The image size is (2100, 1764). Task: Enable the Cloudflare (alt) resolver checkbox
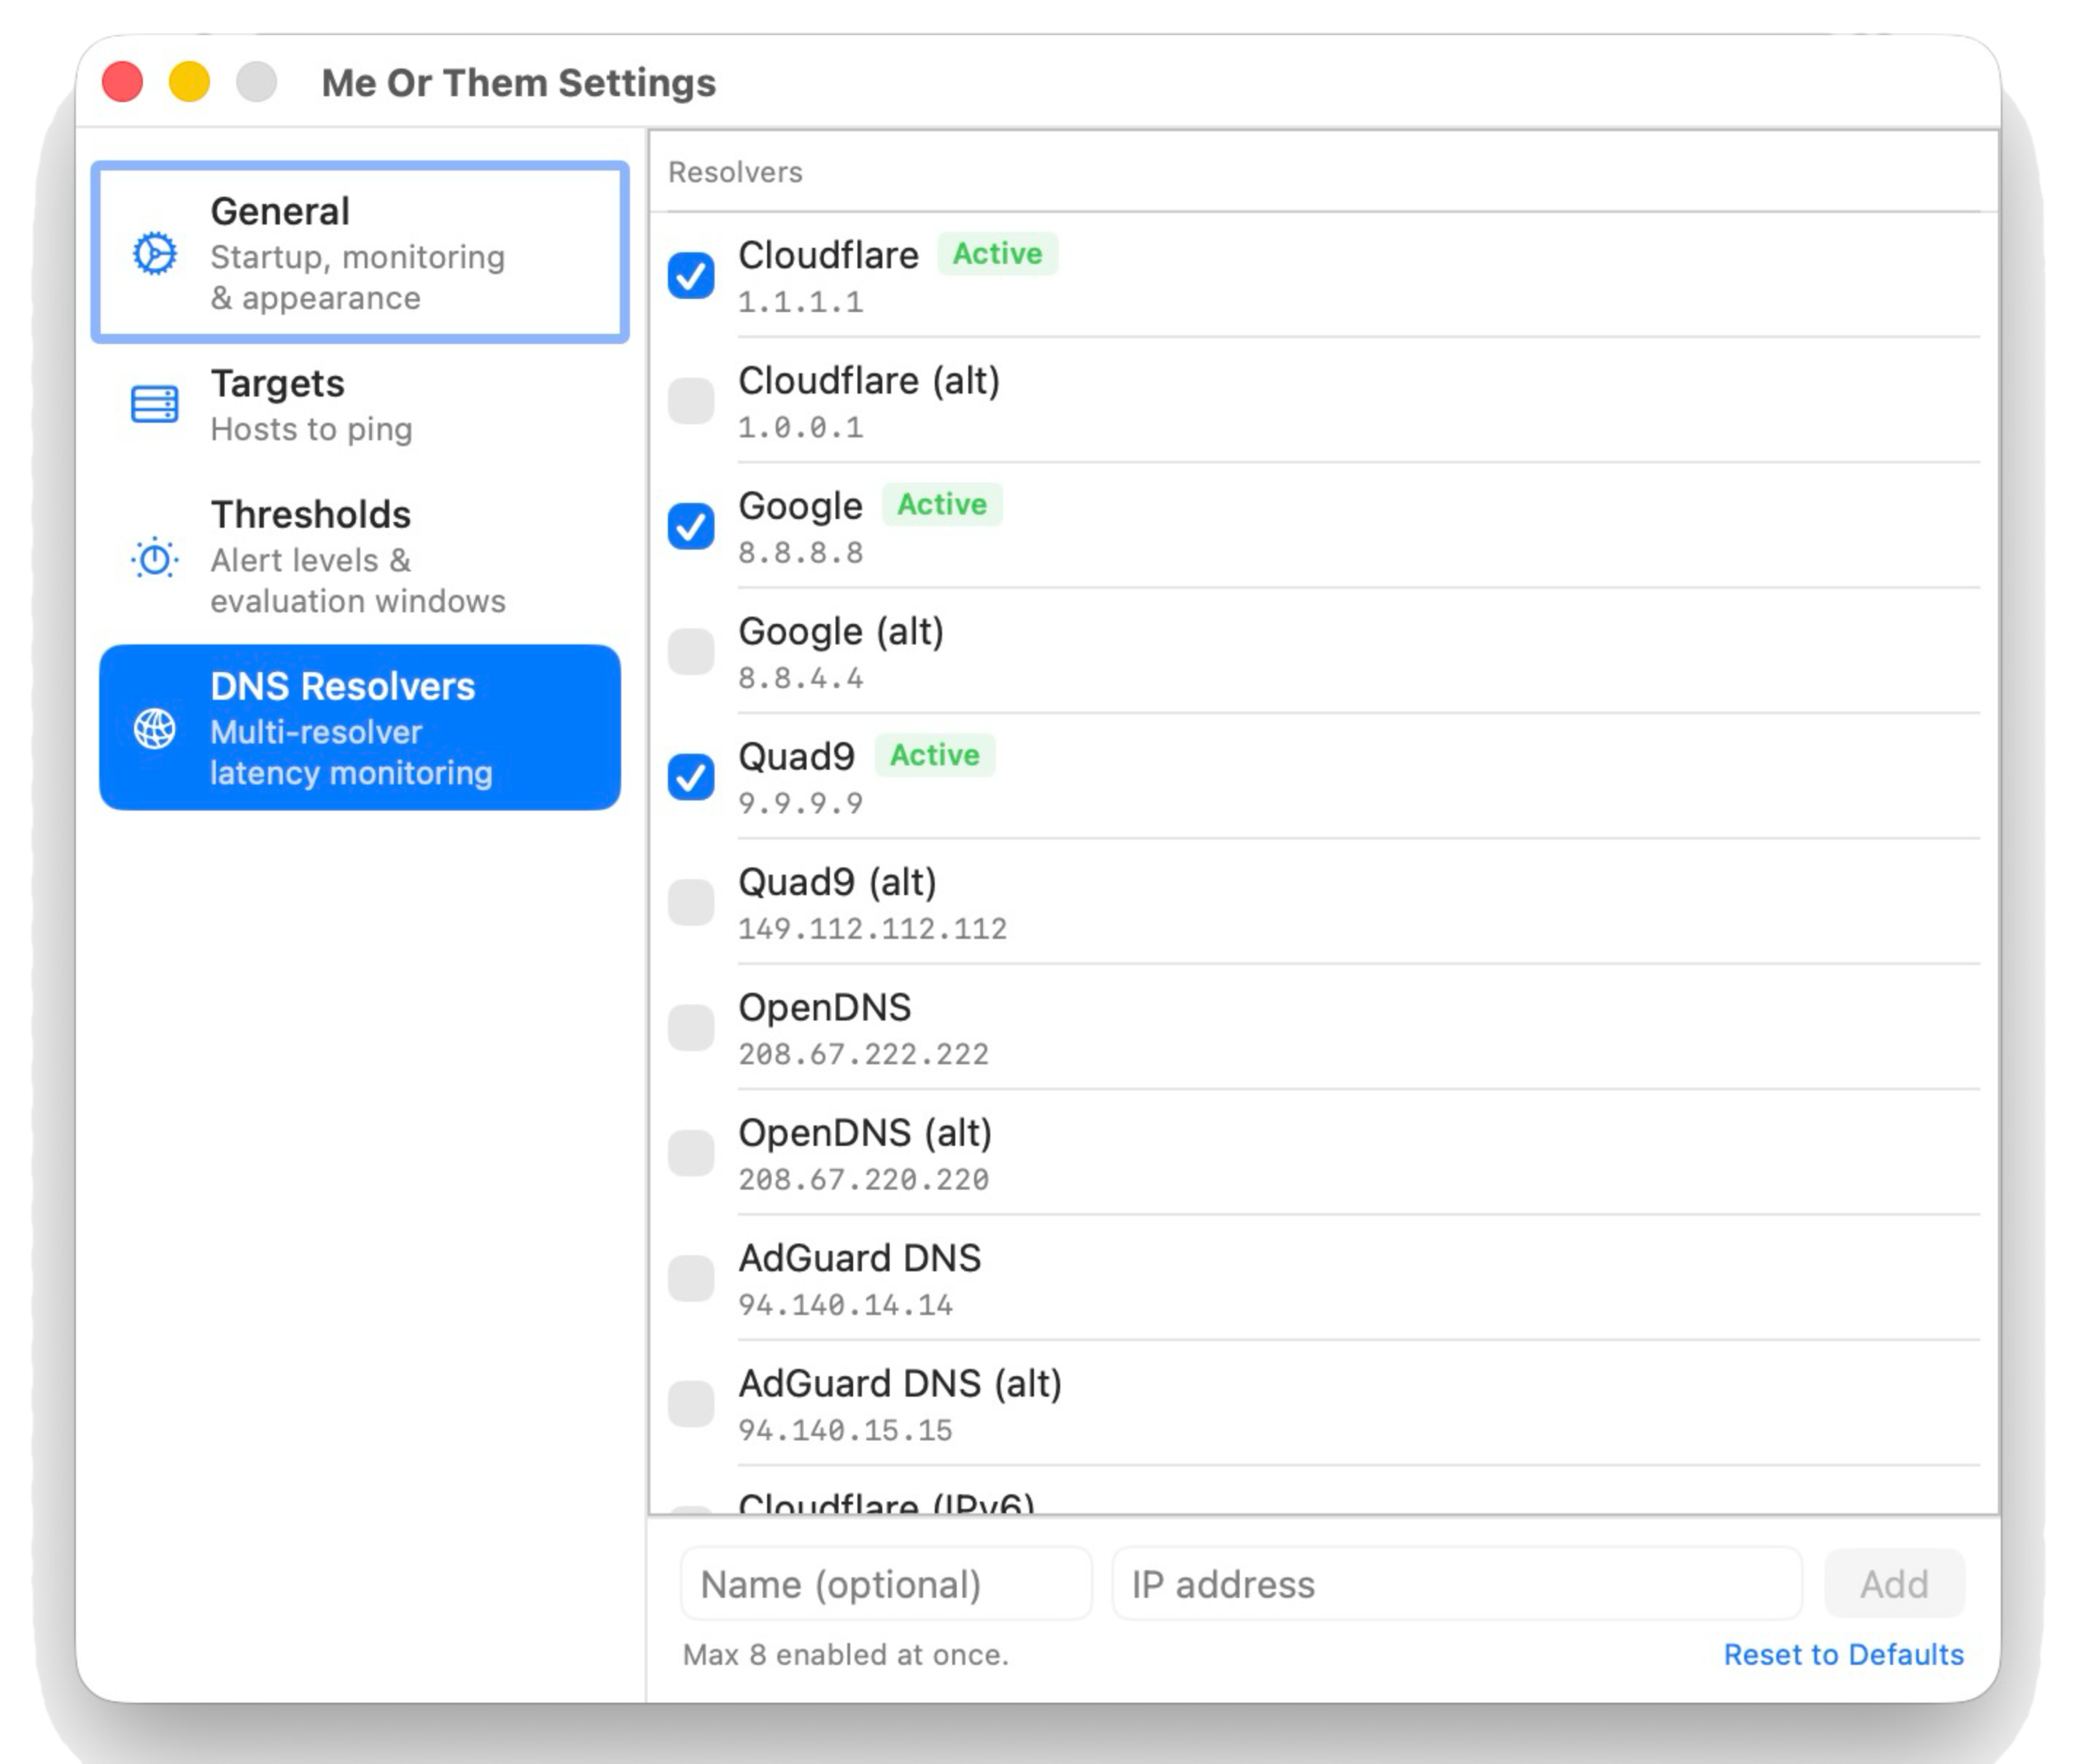[691, 401]
